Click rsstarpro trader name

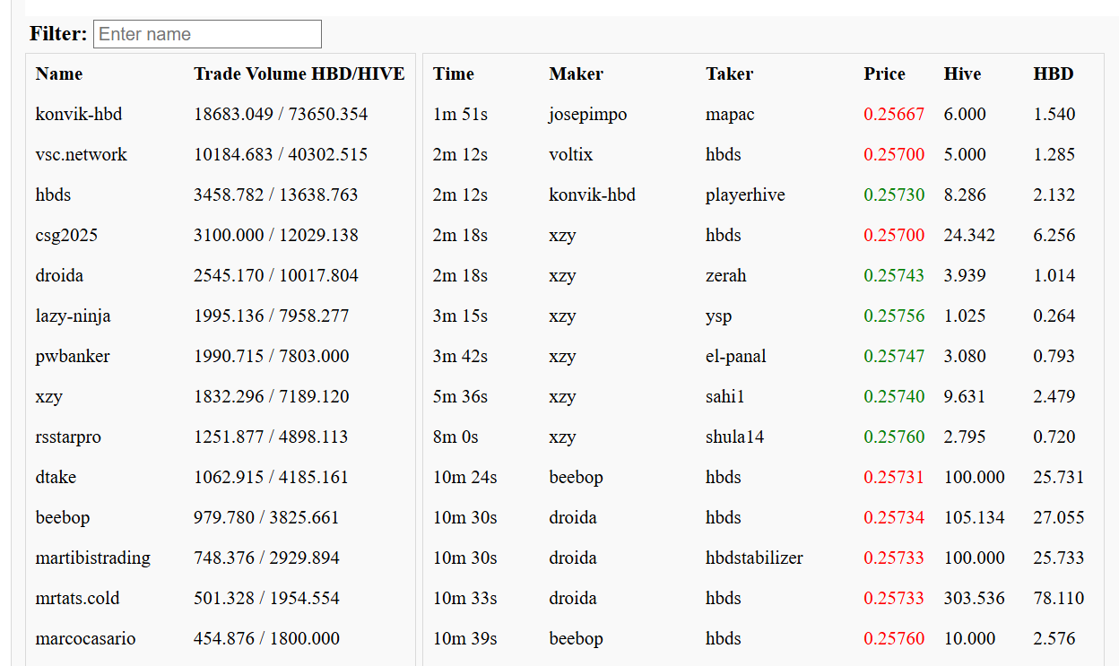[x=68, y=437]
